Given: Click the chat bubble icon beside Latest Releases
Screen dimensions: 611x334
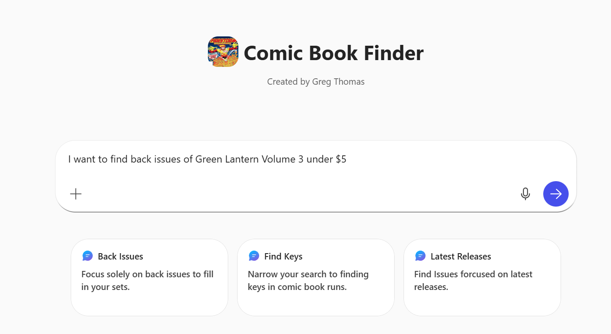Looking at the screenshot, I should pos(420,256).
